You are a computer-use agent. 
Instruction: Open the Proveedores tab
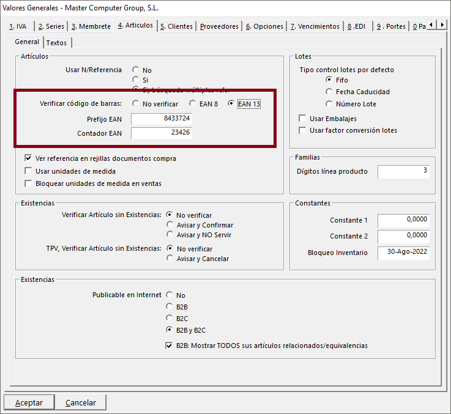(219, 26)
